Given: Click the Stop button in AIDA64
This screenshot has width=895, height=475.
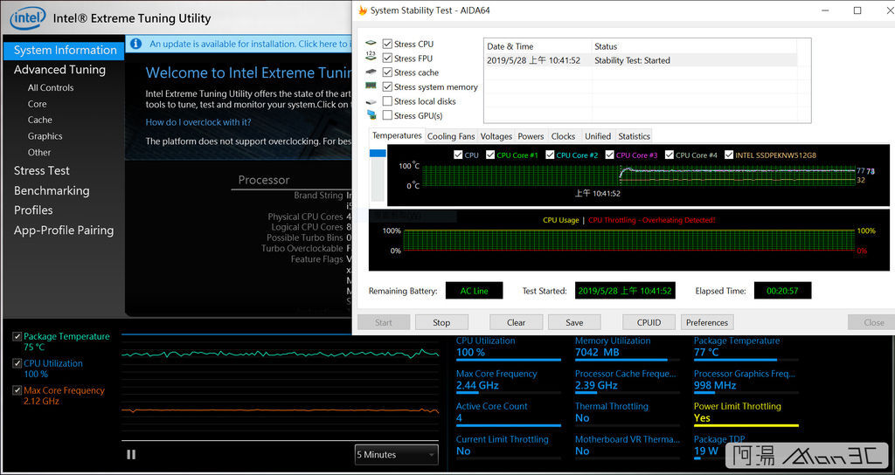Looking at the screenshot, I should [441, 322].
